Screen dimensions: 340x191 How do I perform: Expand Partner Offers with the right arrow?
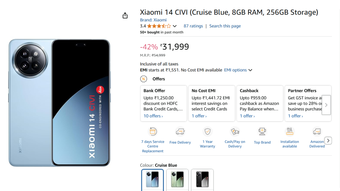click(326, 105)
